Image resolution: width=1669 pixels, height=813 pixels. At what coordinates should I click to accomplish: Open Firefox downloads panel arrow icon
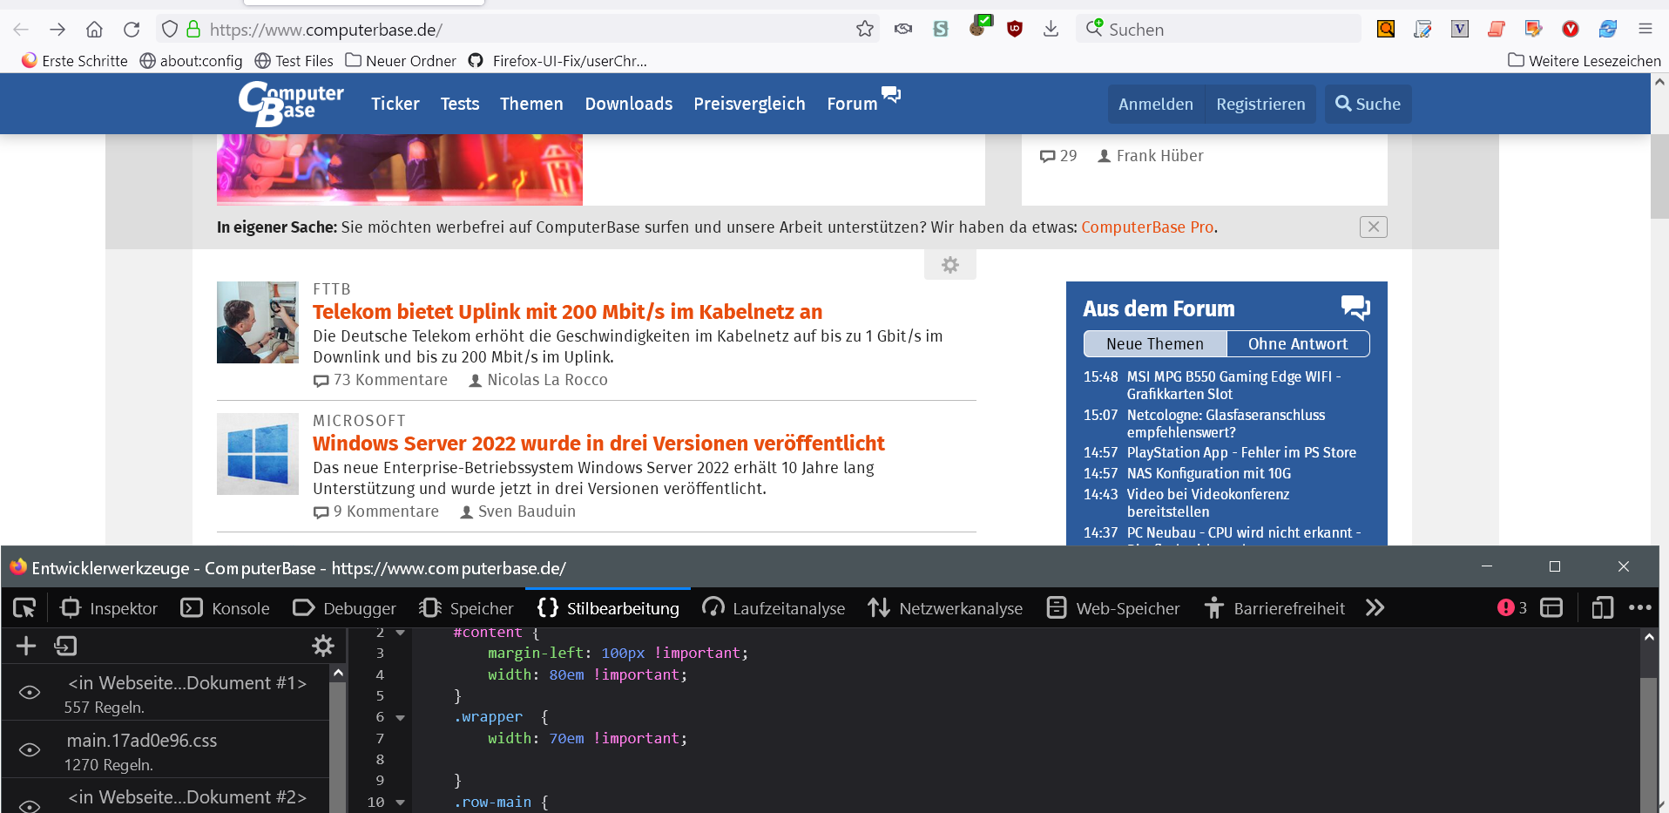pos(1051,29)
